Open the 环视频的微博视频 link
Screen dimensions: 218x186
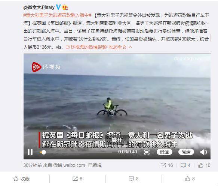point(86,47)
